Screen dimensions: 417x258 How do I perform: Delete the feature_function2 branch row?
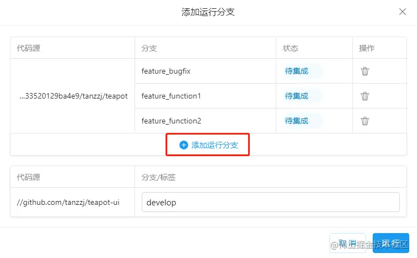tap(364, 121)
